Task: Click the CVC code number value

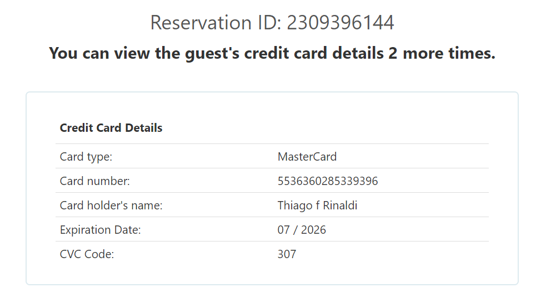Action: [287, 254]
